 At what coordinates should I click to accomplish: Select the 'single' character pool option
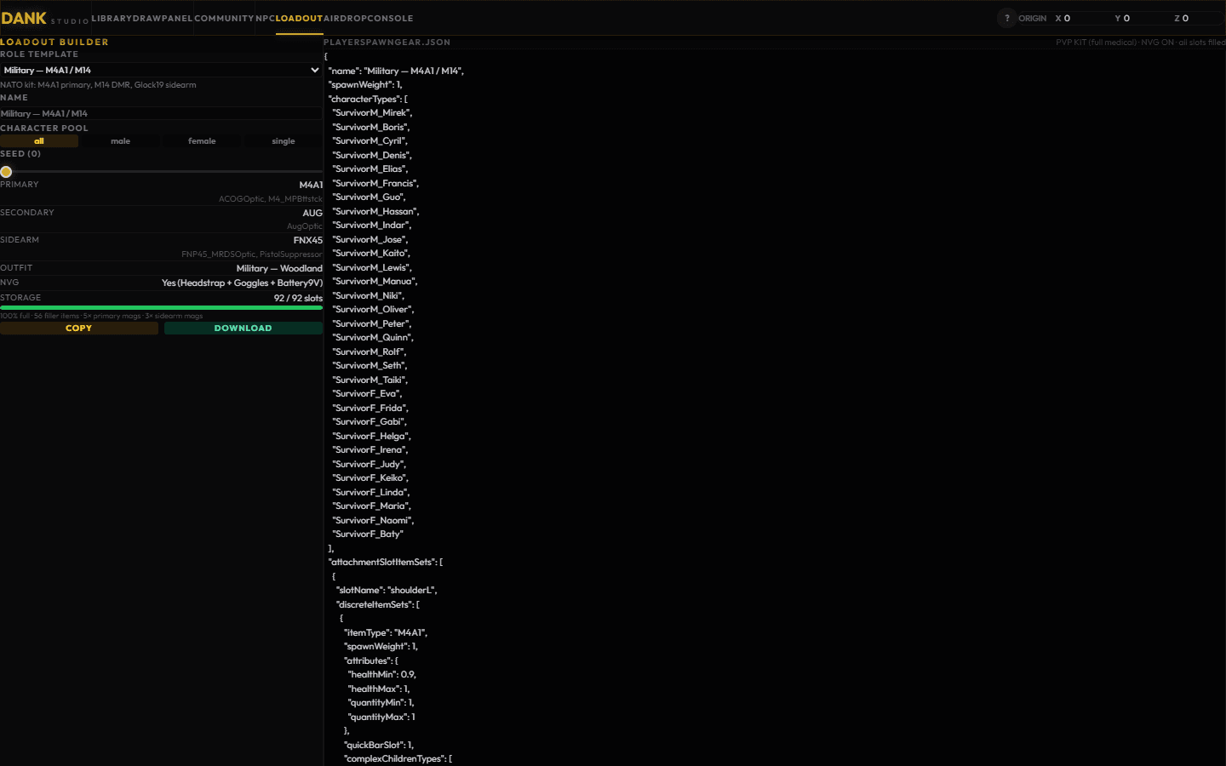(x=284, y=141)
